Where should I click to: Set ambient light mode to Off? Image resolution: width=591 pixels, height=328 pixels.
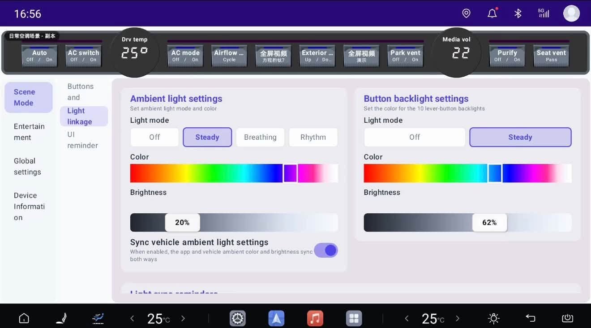point(154,137)
